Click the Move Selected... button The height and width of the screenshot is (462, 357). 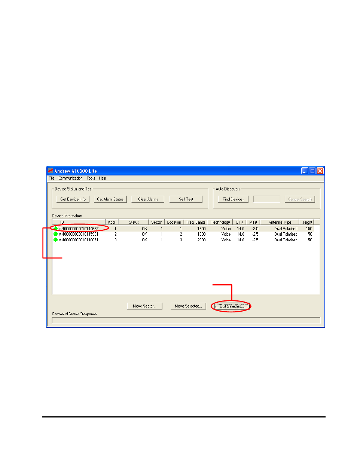188,306
